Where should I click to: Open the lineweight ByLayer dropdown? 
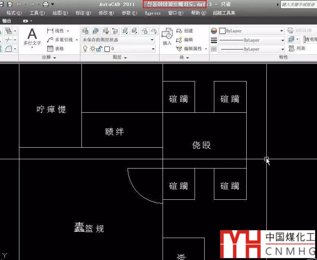coord(252,40)
